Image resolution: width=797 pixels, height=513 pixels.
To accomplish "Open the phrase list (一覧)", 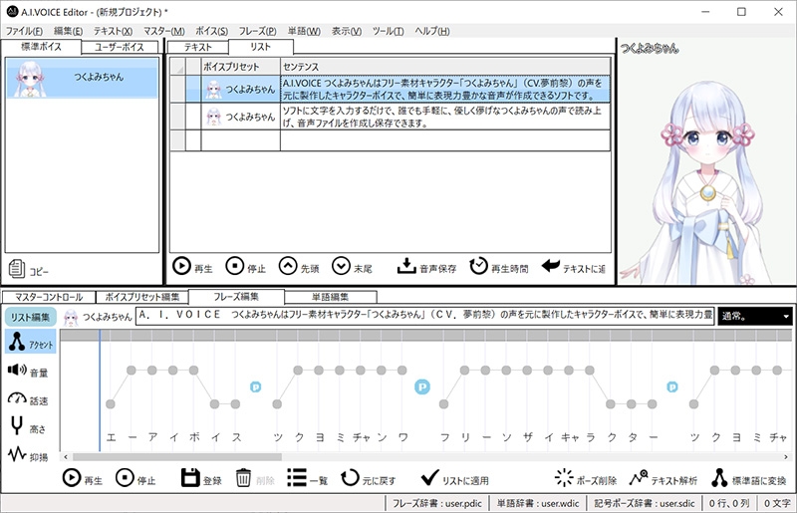I will (307, 479).
